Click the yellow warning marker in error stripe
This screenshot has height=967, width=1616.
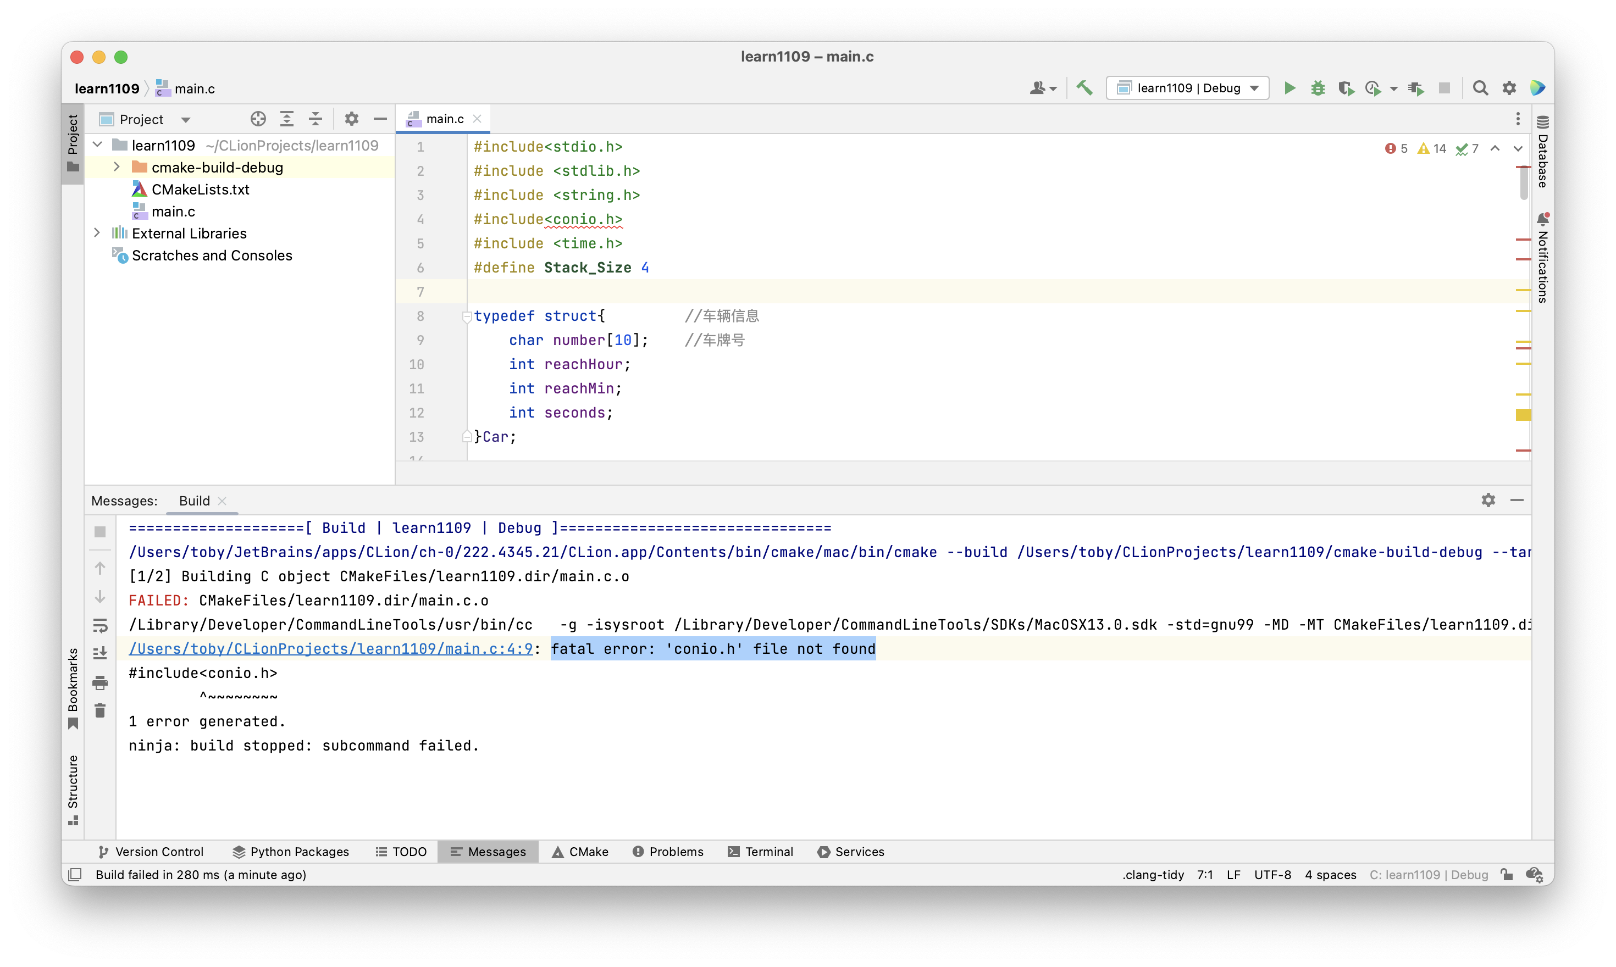pos(1523,414)
